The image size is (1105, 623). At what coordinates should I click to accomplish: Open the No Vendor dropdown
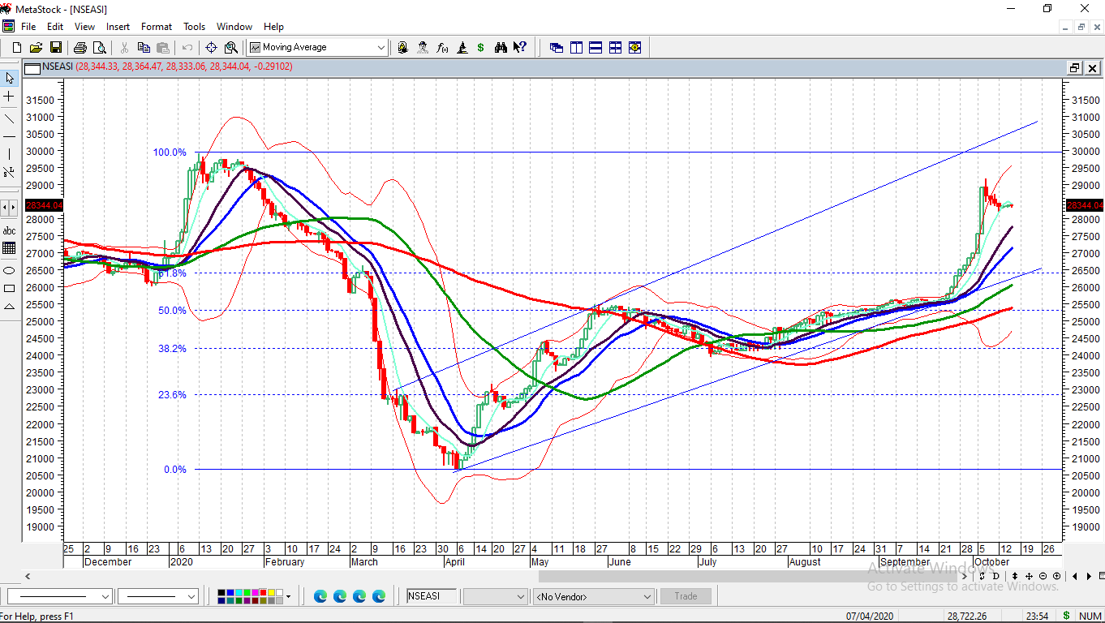(x=647, y=597)
